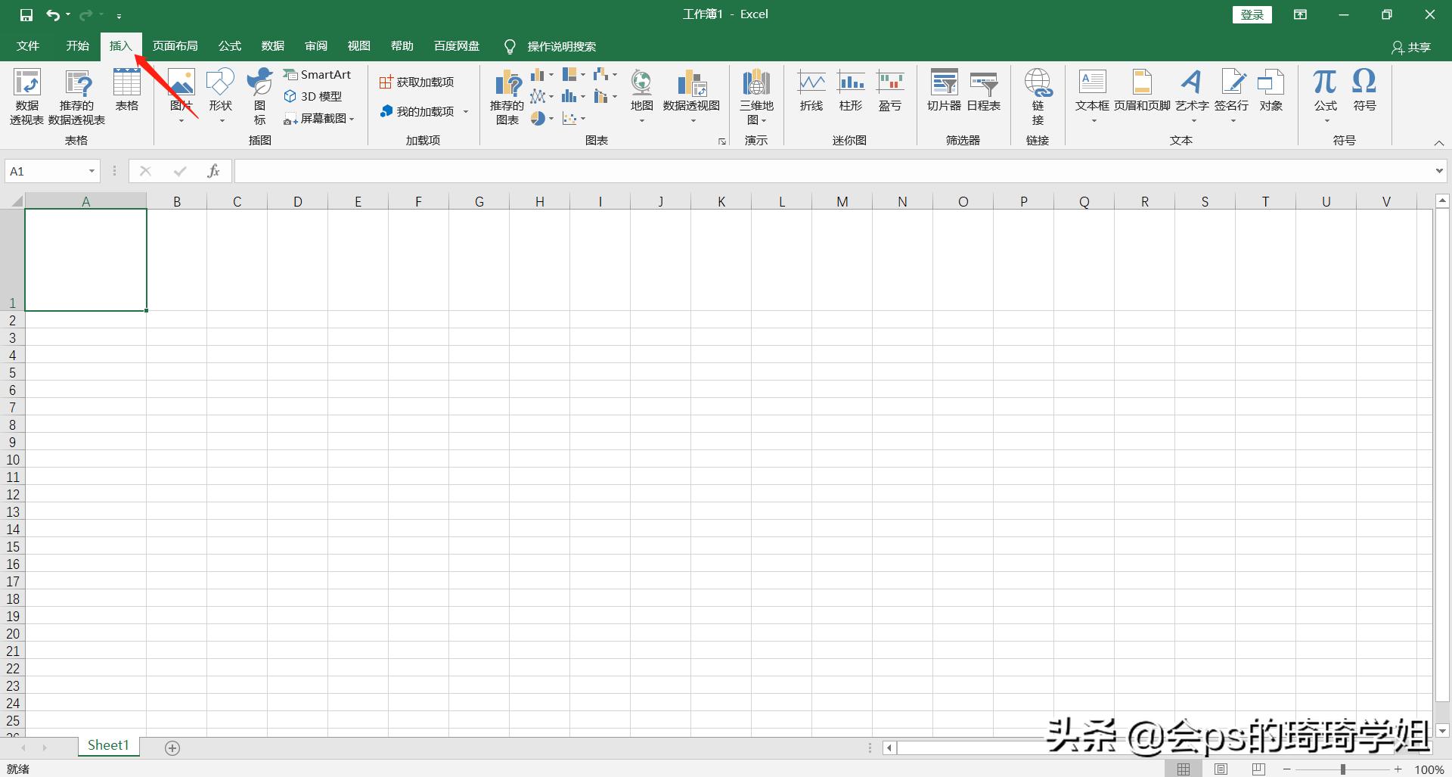Insert a 地图 map chart
The image size is (1452, 777).
tap(641, 91)
